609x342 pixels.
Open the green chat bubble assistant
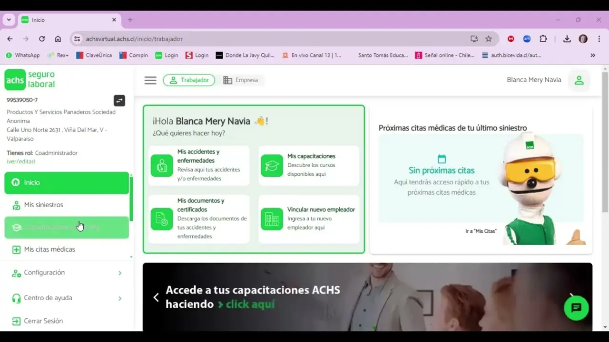[x=576, y=308]
